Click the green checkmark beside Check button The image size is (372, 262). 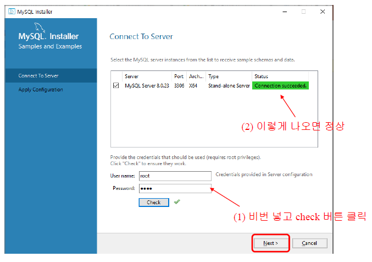[x=177, y=202]
